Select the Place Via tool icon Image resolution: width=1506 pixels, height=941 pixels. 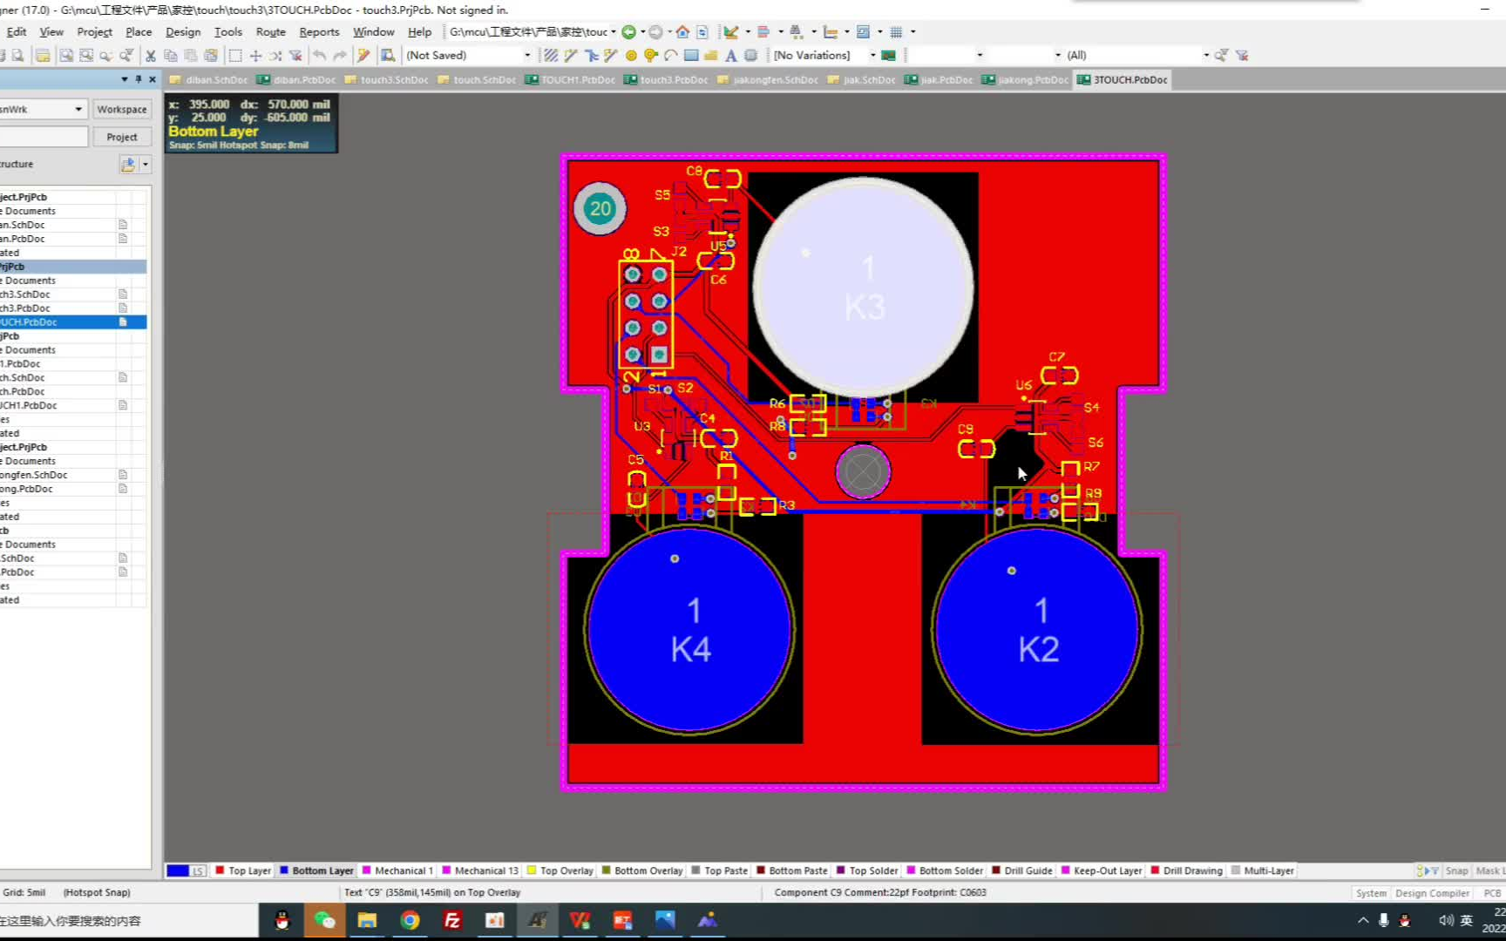[651, 55]
